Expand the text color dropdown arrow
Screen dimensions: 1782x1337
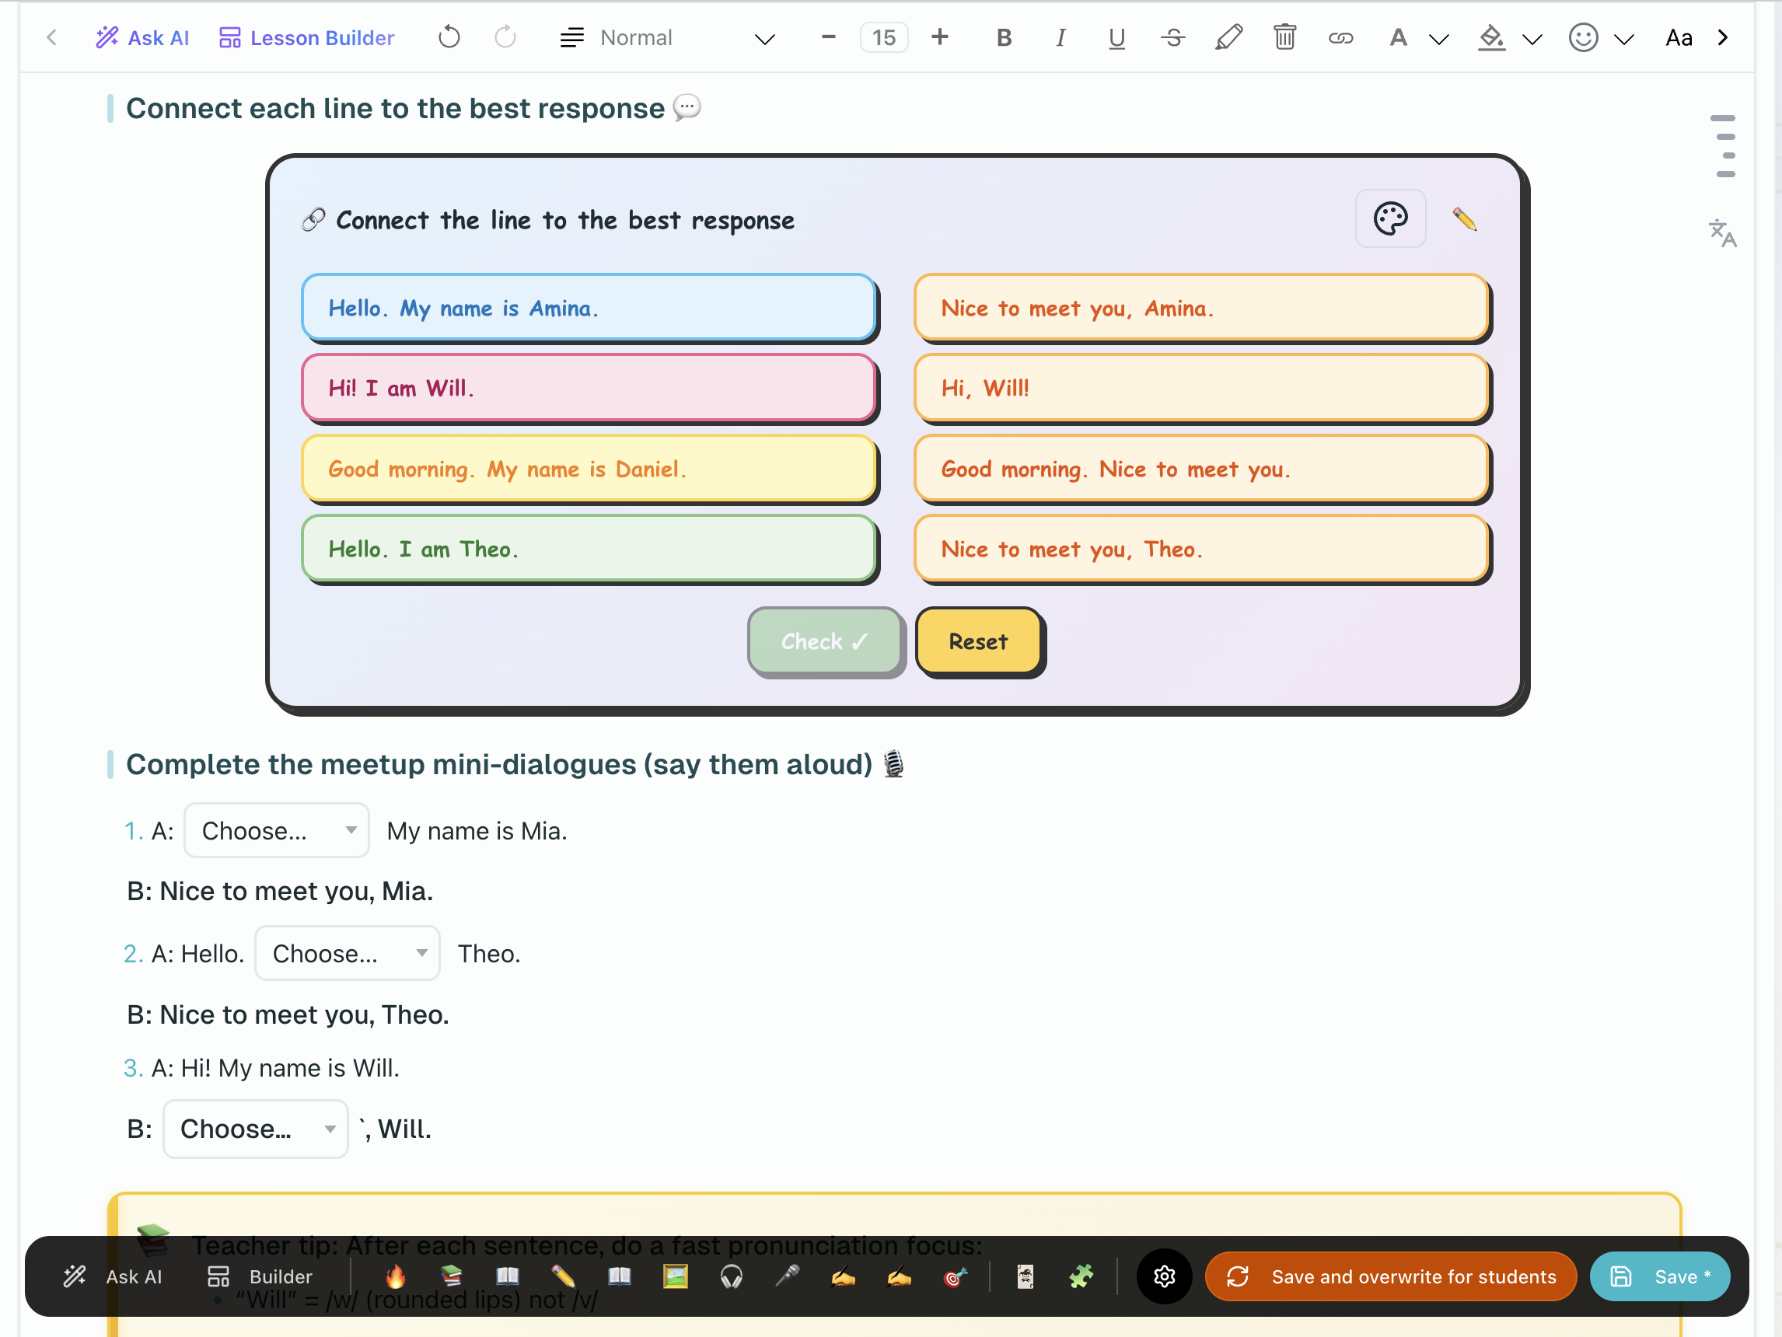pyautogui.click(x=1439, y=39)
